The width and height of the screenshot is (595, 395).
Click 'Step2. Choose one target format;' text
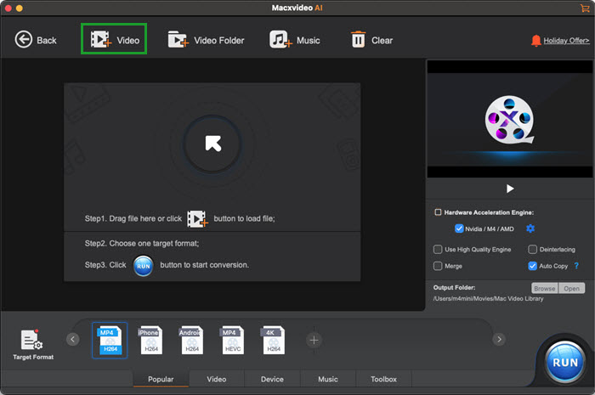[142, 243]
